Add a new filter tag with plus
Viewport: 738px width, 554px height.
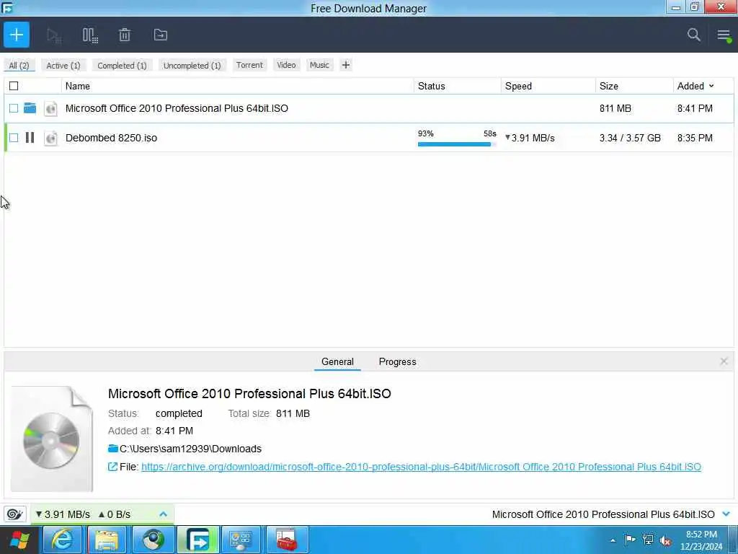coord(345,65)
